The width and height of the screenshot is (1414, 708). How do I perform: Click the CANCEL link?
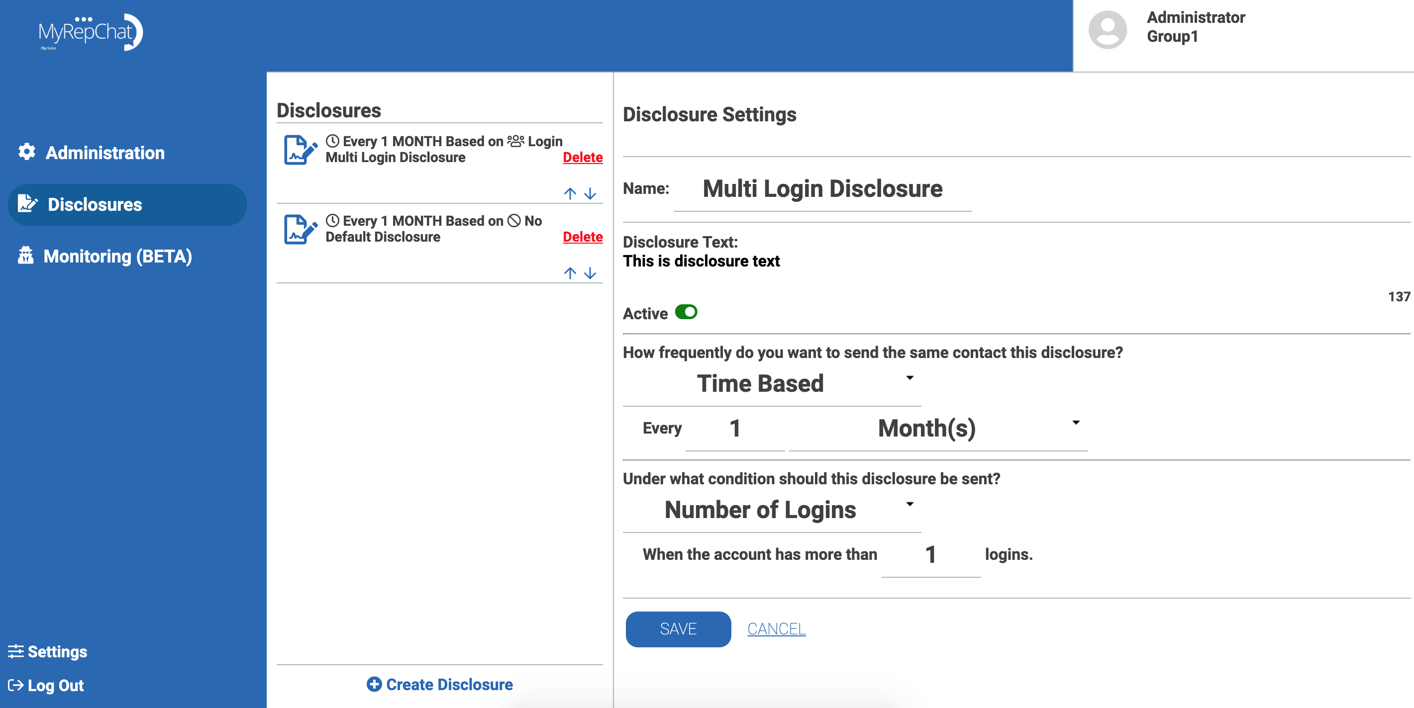tap(776, 629)
